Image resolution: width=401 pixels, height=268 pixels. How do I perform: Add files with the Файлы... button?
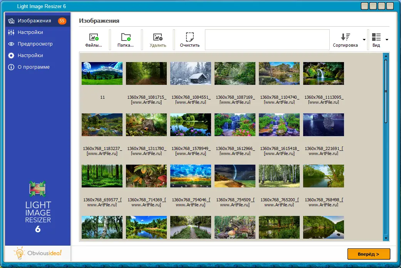click(x=94, y=40)
